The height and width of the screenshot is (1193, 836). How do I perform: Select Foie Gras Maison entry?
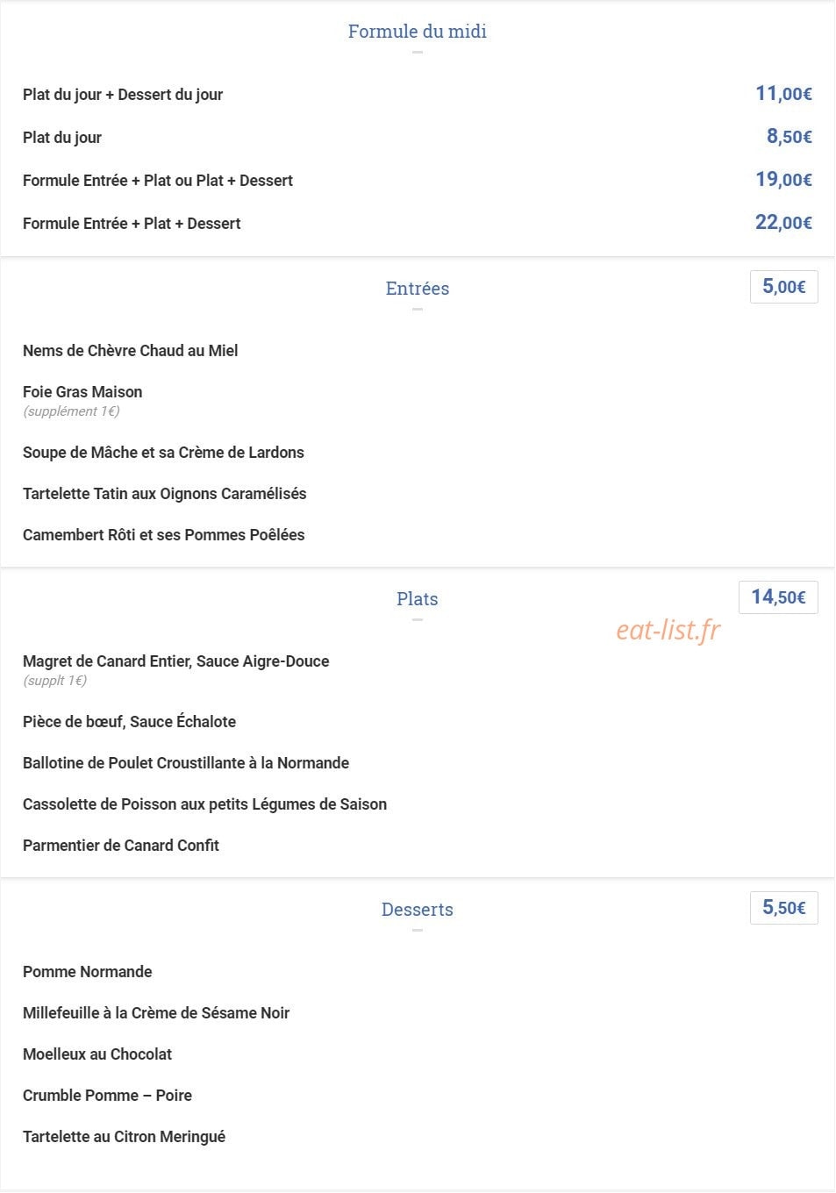[x=82, y=392]
